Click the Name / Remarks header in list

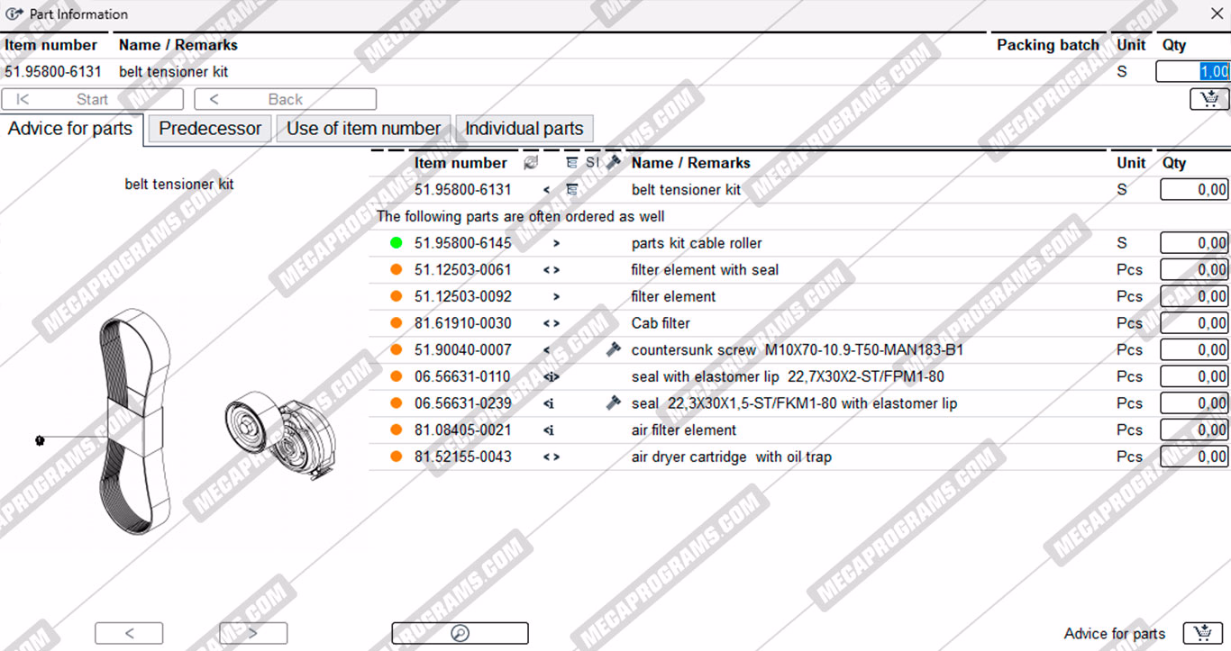tap(691, 163)
